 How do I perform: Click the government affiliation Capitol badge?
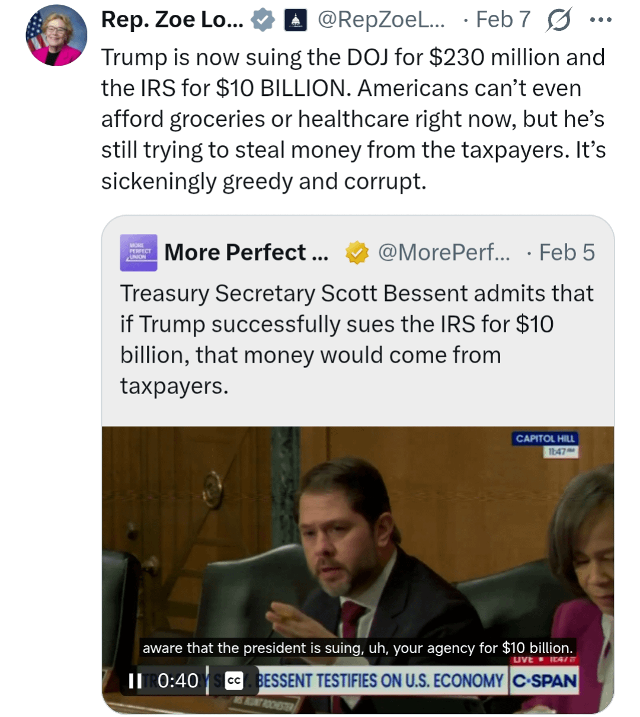[x=296, y=20]
